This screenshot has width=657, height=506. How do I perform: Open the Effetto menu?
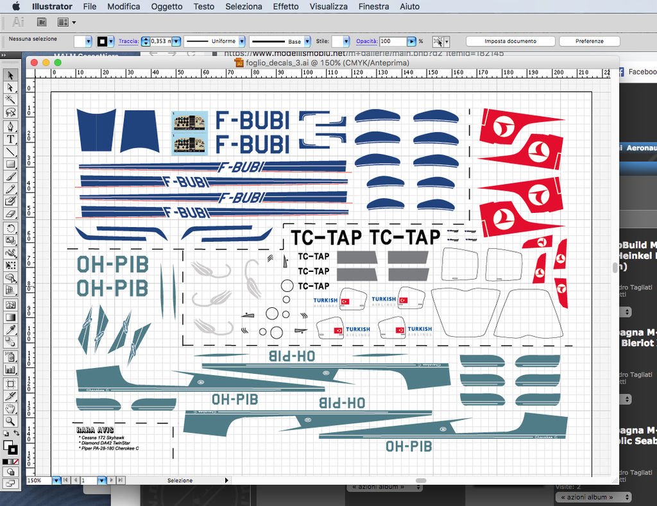[286, 6]
